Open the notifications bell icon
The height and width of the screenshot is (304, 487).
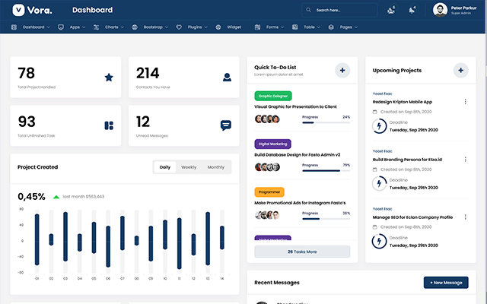click(x=412, y=10)
